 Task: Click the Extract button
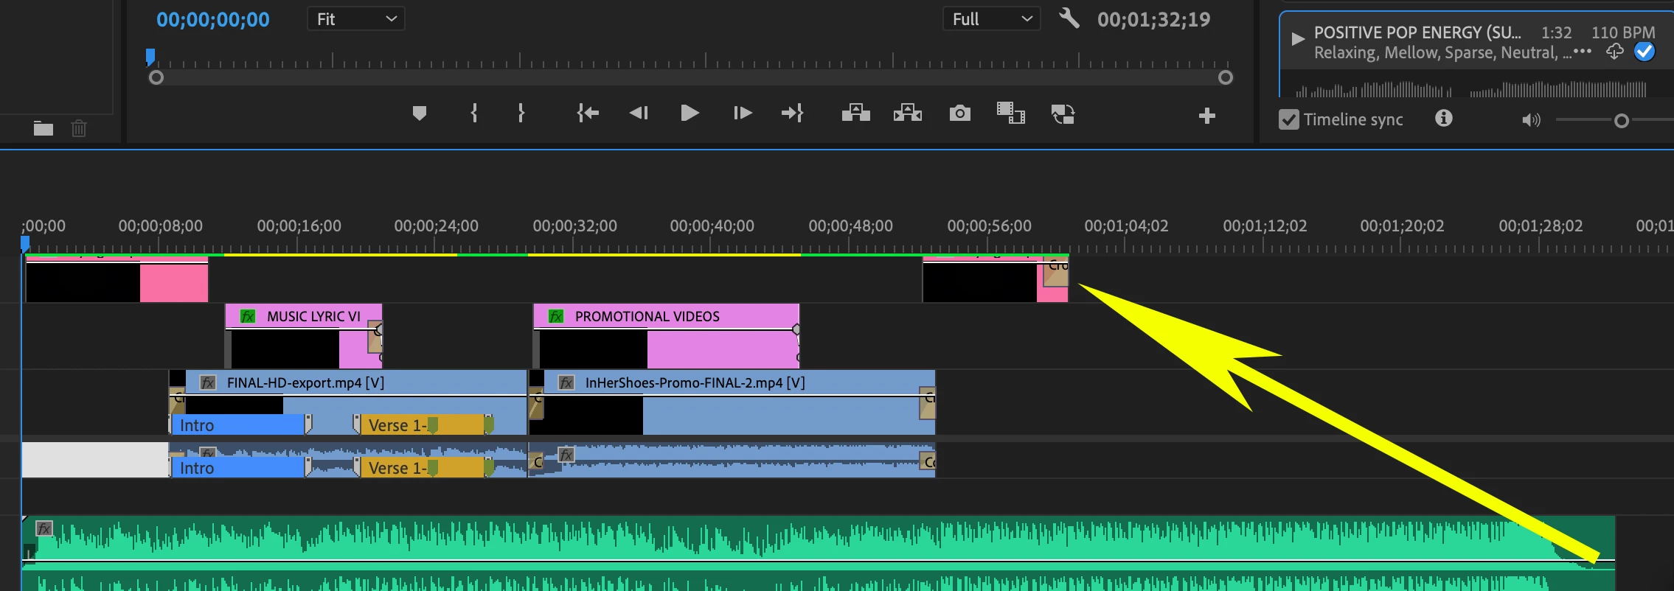point(908,113)
